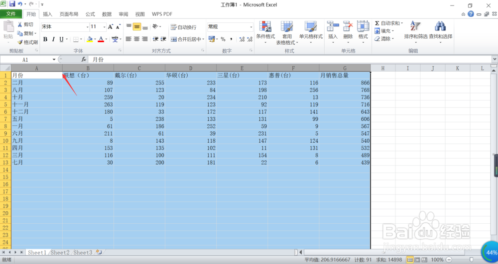Click zoom out minus button

point(449,260)
